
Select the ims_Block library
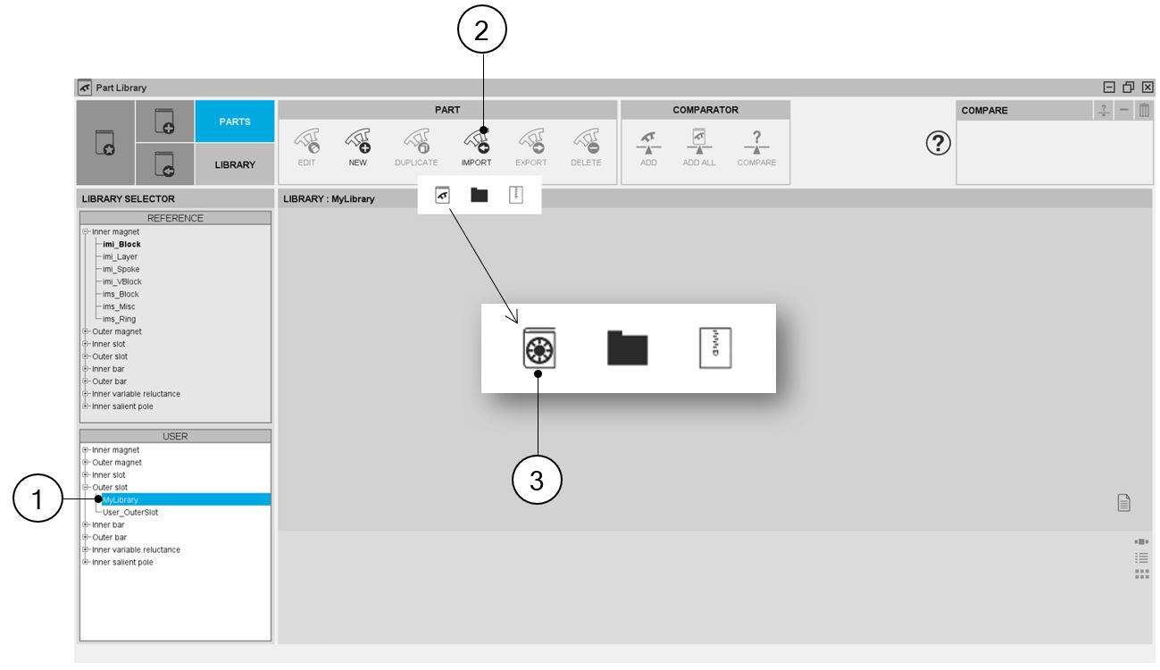point(121,294)
